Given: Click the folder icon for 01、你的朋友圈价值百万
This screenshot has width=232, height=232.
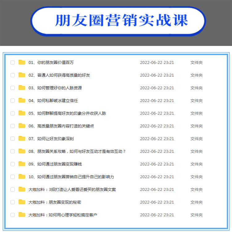Looking at the screenshot, I should 22,62.
